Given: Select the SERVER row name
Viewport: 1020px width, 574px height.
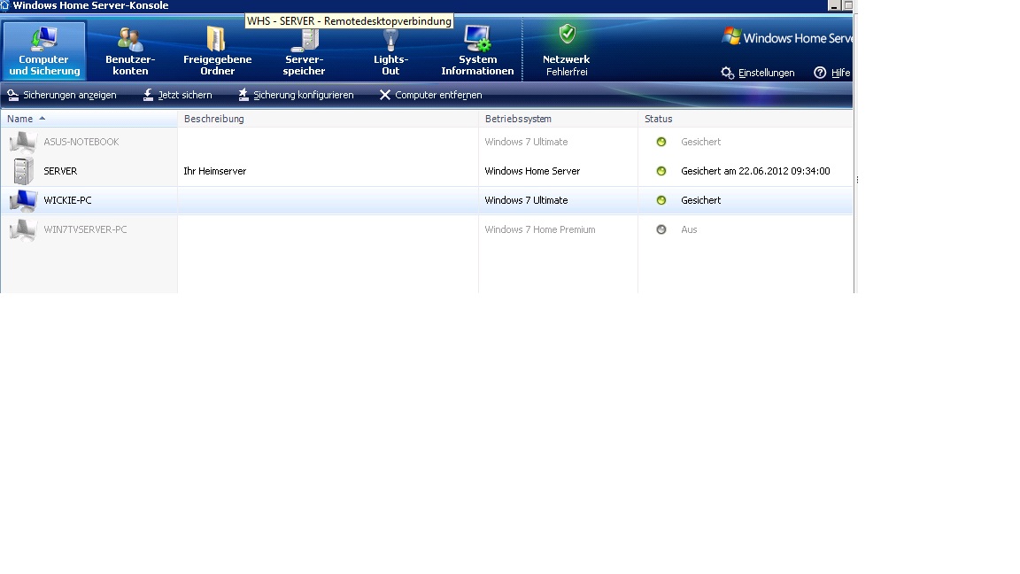Looking at the screenshot, I should coord(60,171).
